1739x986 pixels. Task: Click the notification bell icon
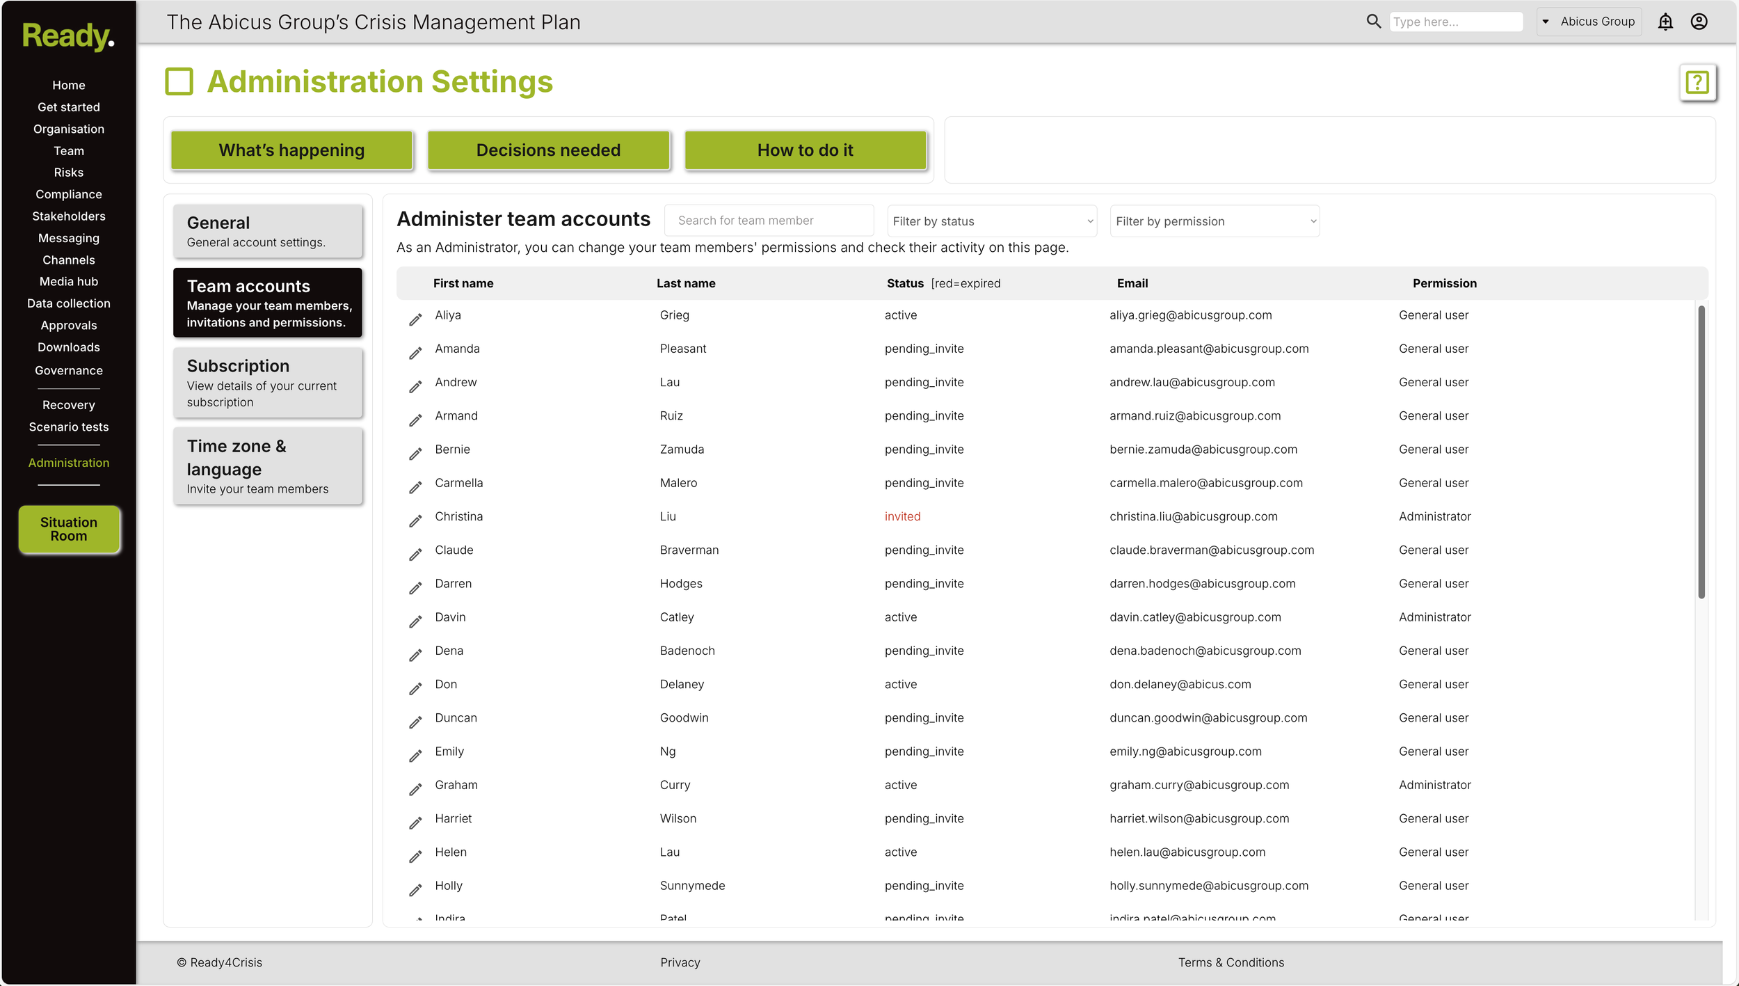(1665, 22)
